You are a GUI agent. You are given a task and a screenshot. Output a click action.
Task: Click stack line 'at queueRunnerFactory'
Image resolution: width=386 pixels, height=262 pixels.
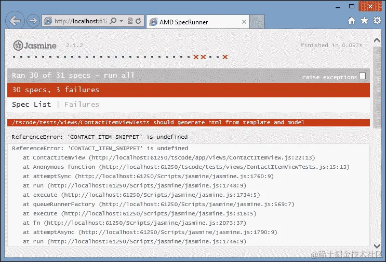point(158,204)
